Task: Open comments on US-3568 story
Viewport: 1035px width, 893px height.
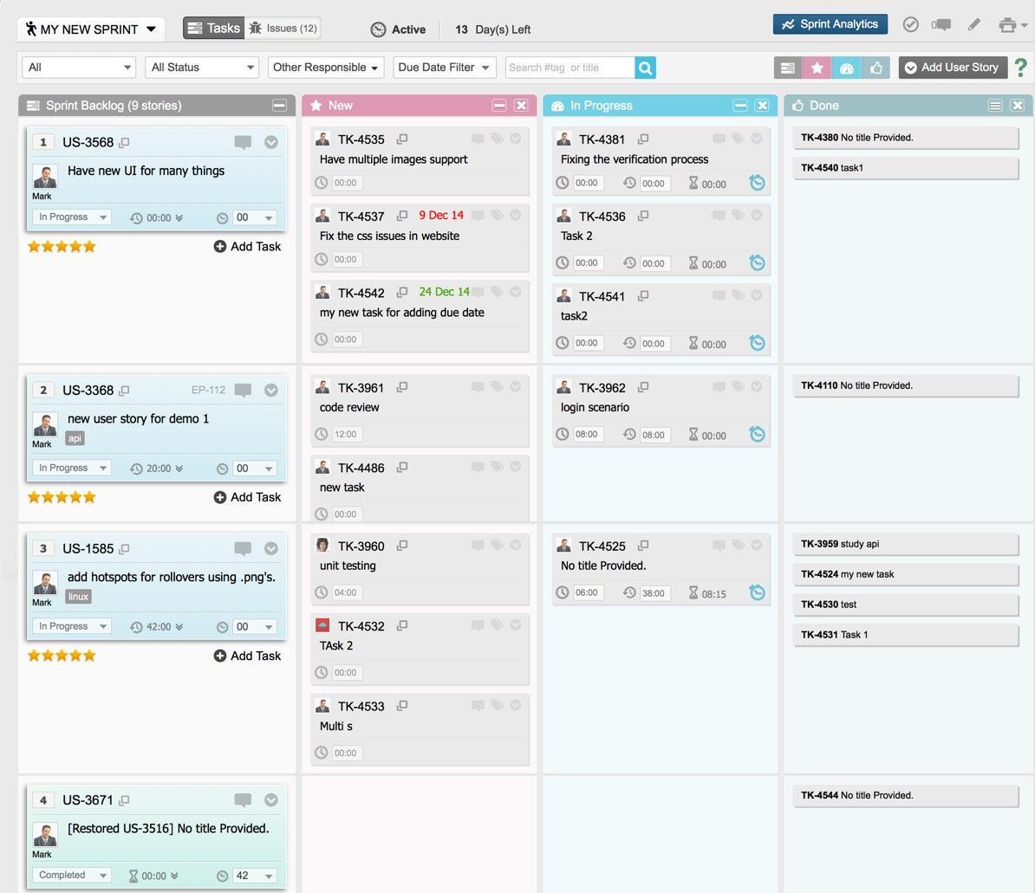Action: click(x=243, y=142)
